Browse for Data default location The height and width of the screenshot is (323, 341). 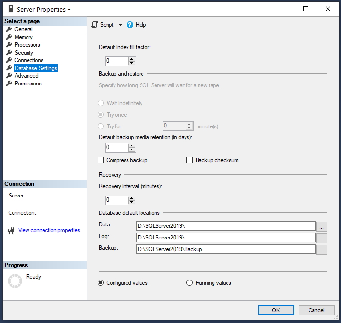point(321,226)
